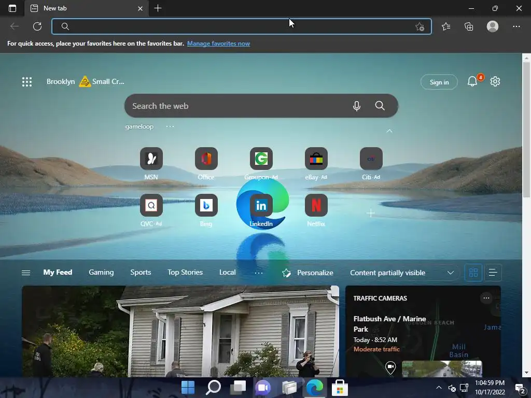Open the Collections icon
Image resolution: width=531 pixels, height=398 pixels.
pos(469,26)
